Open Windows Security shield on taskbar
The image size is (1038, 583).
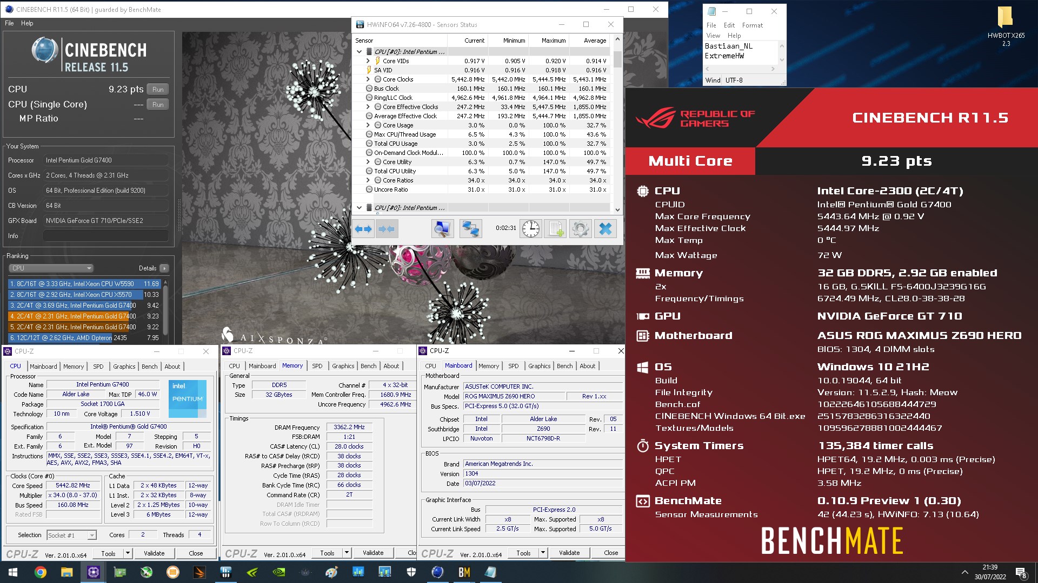(x=411, y=572)
